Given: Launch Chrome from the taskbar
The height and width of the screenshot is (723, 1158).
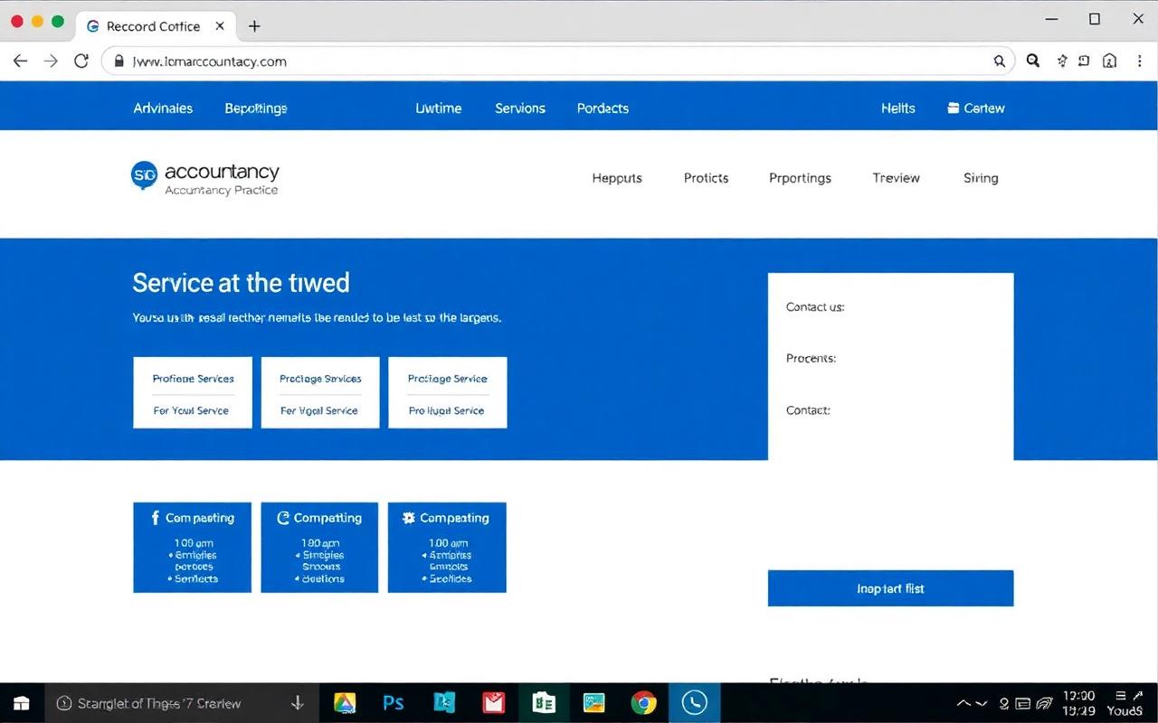Looking at the screenshot, I should tap(644, 703).
